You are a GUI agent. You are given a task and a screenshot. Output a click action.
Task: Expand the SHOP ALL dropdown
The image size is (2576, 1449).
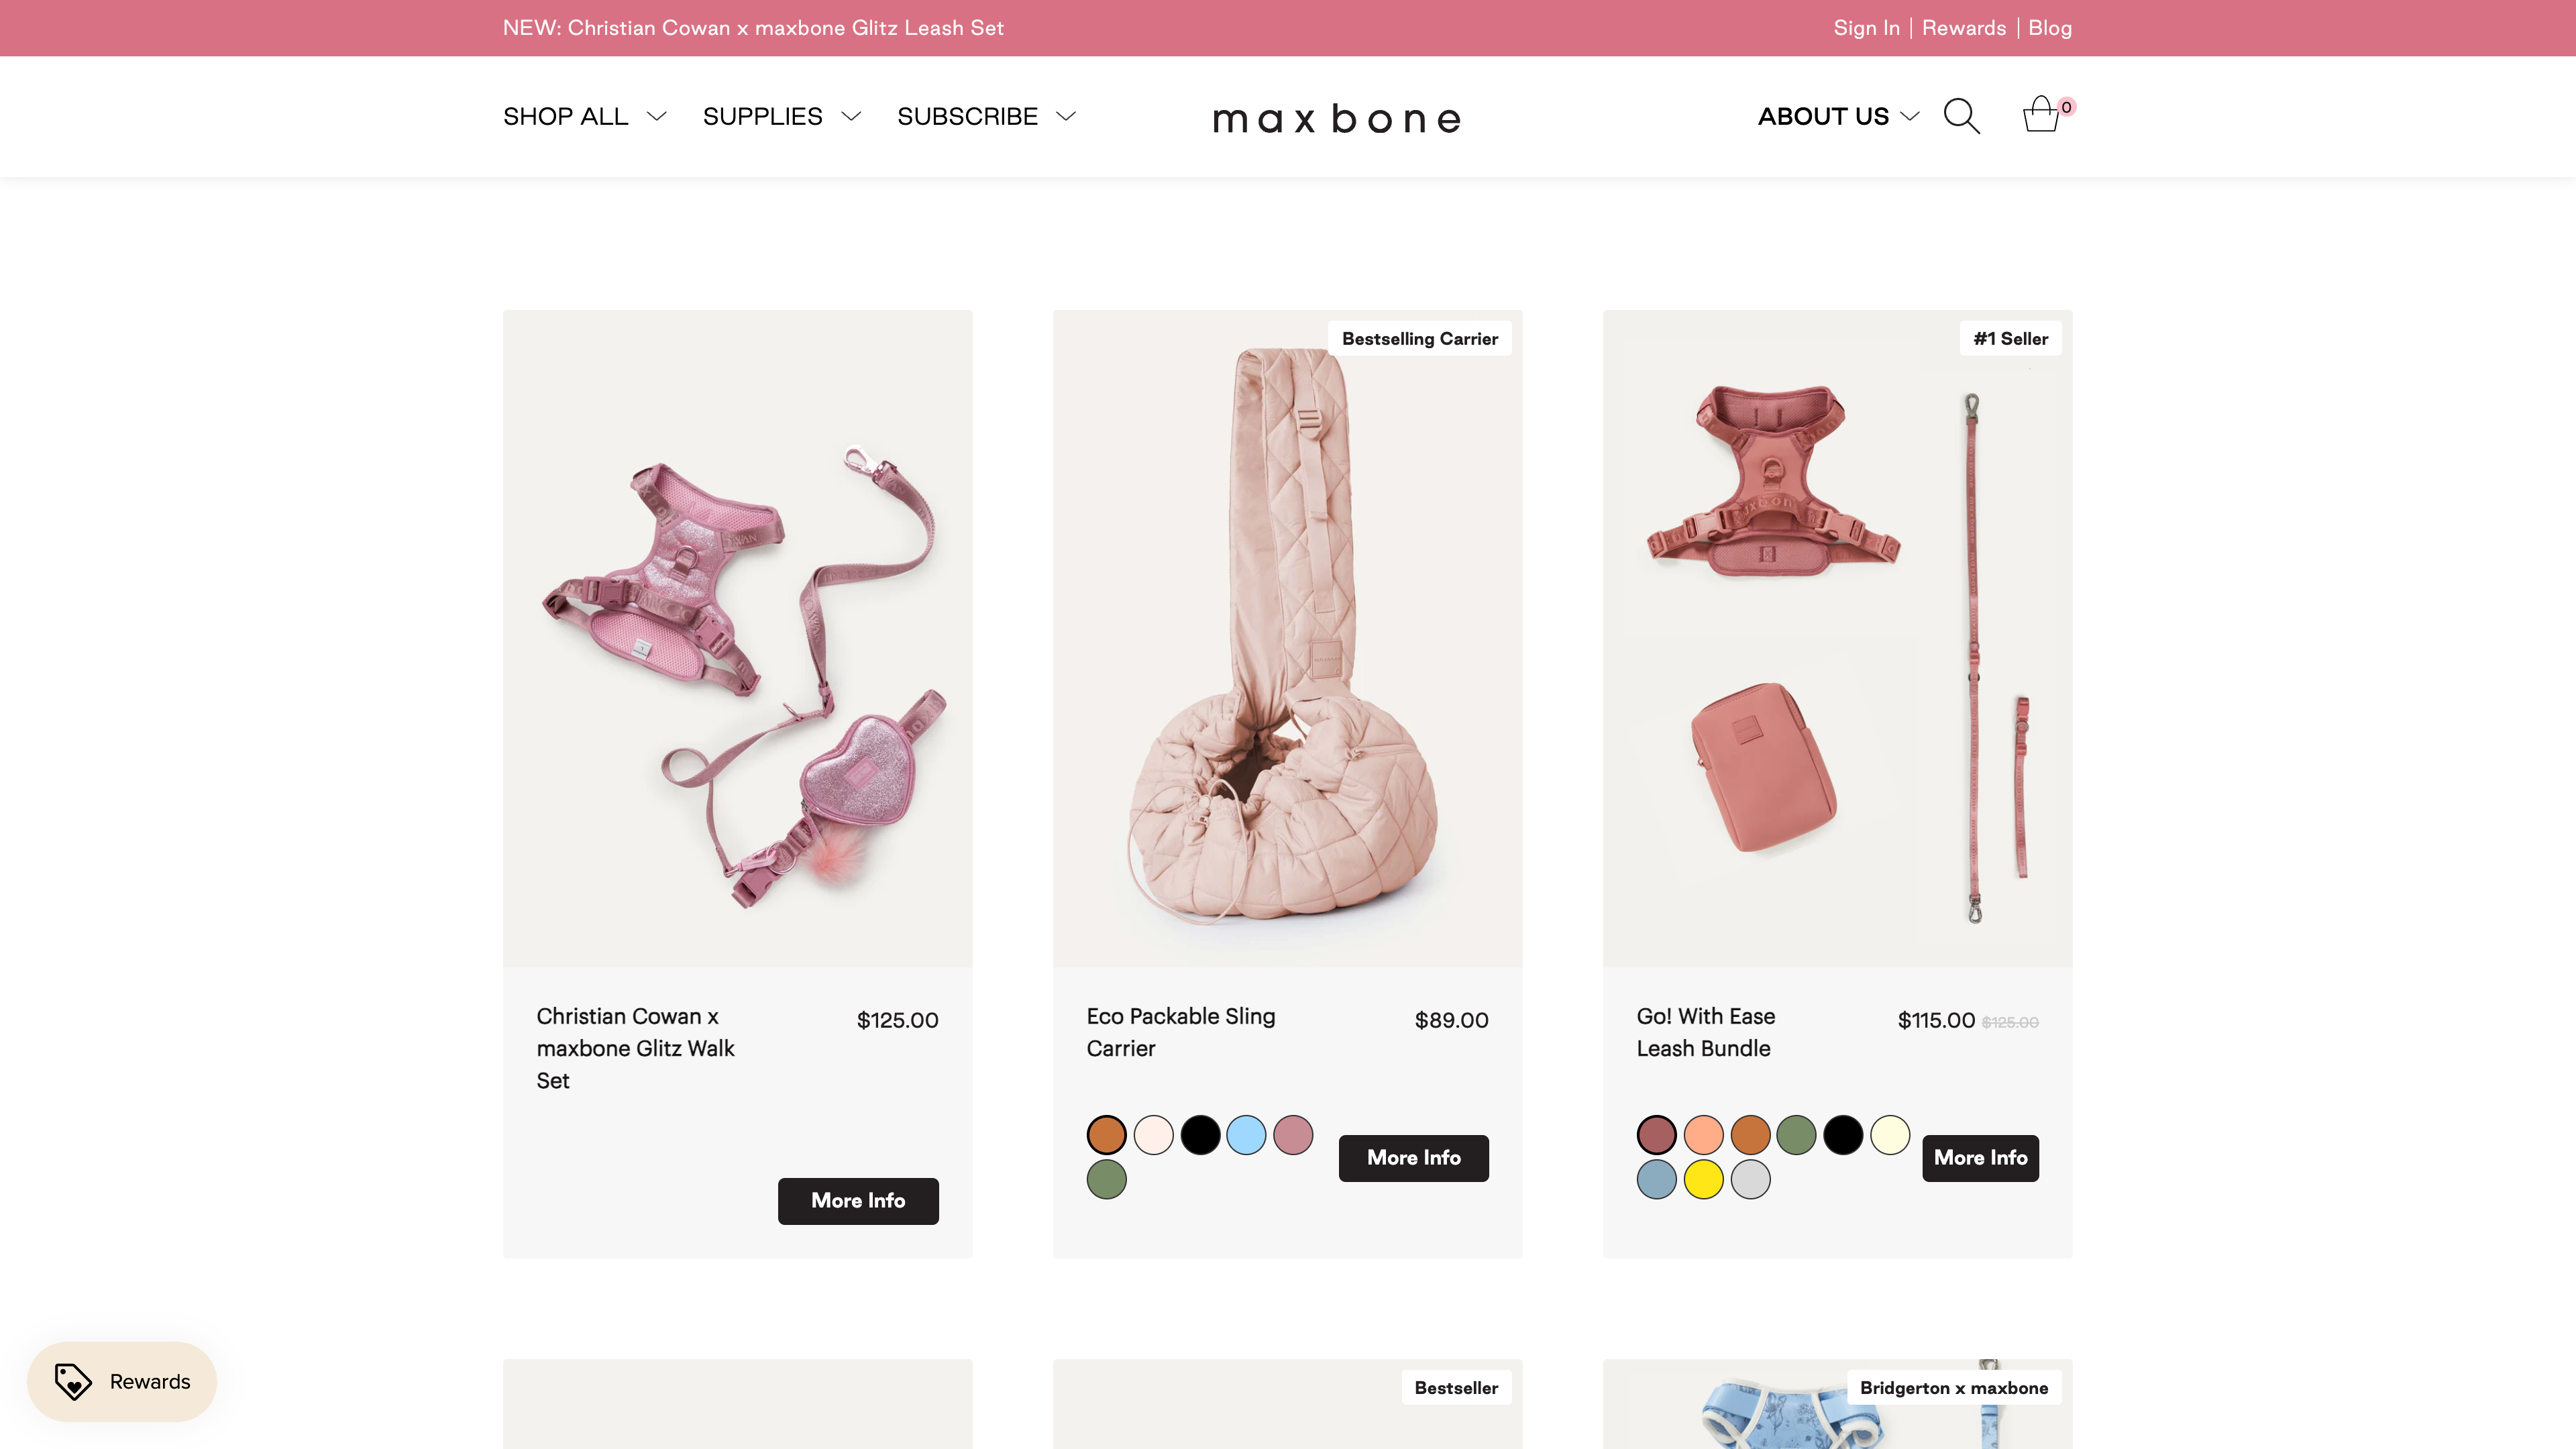[583, 116]
